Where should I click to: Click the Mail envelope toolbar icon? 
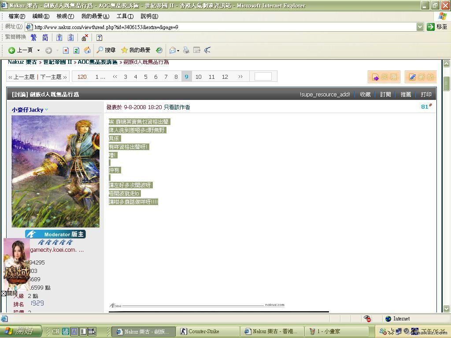tap(172, 50)
